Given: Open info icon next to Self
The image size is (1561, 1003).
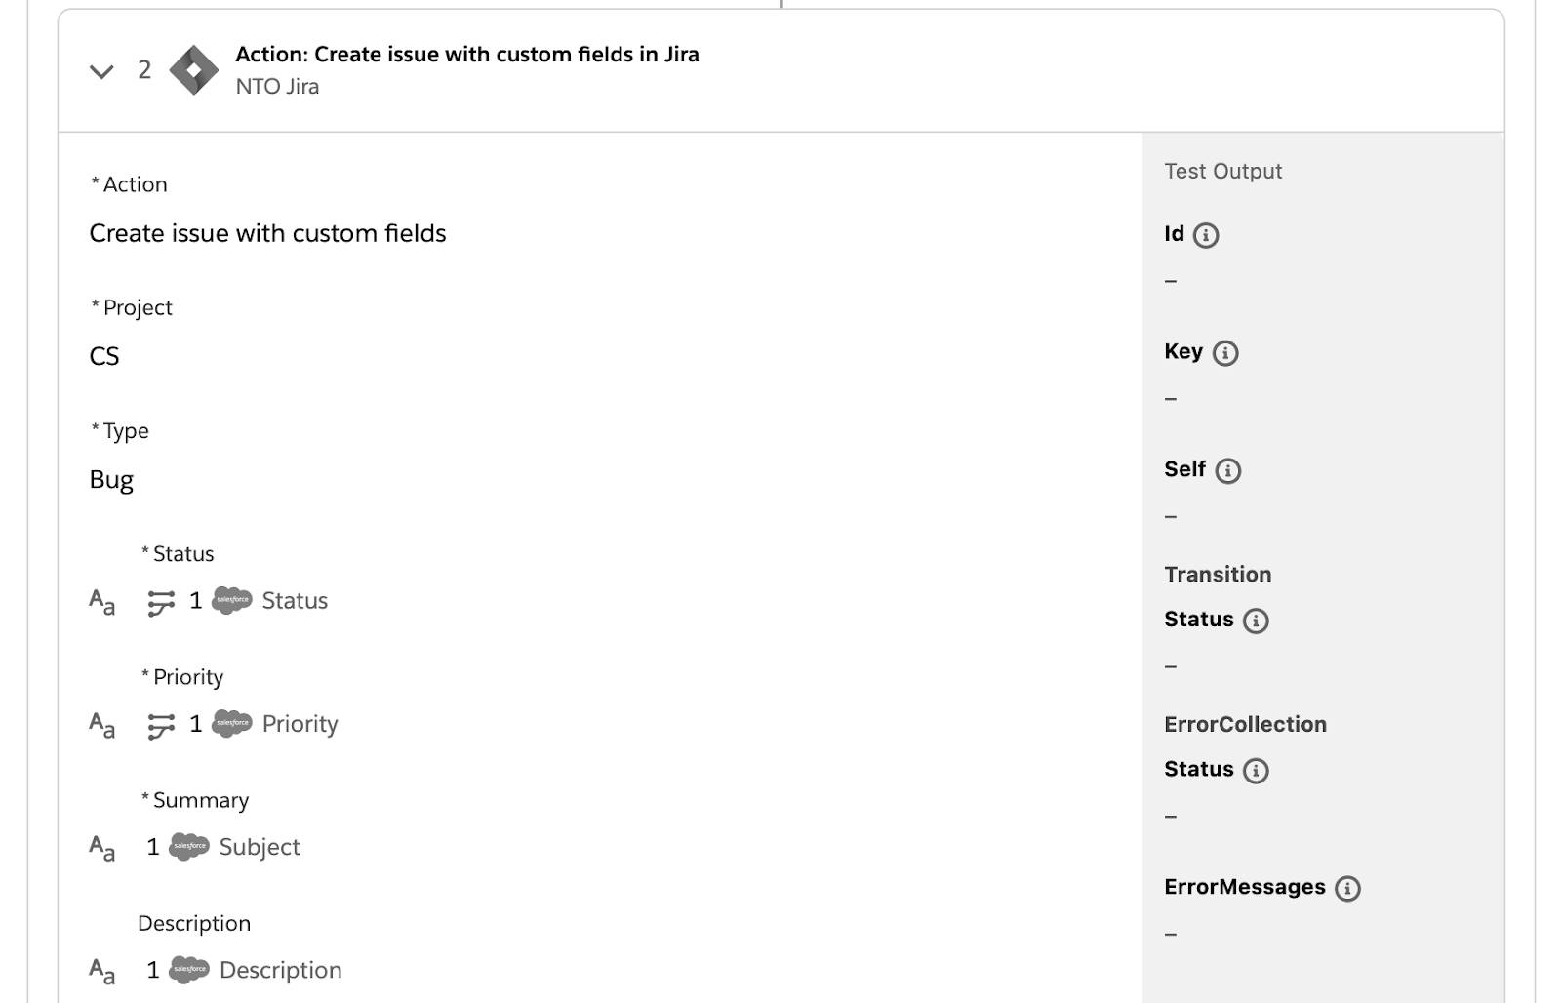Looking at the screenshot, I should 1228,471.
